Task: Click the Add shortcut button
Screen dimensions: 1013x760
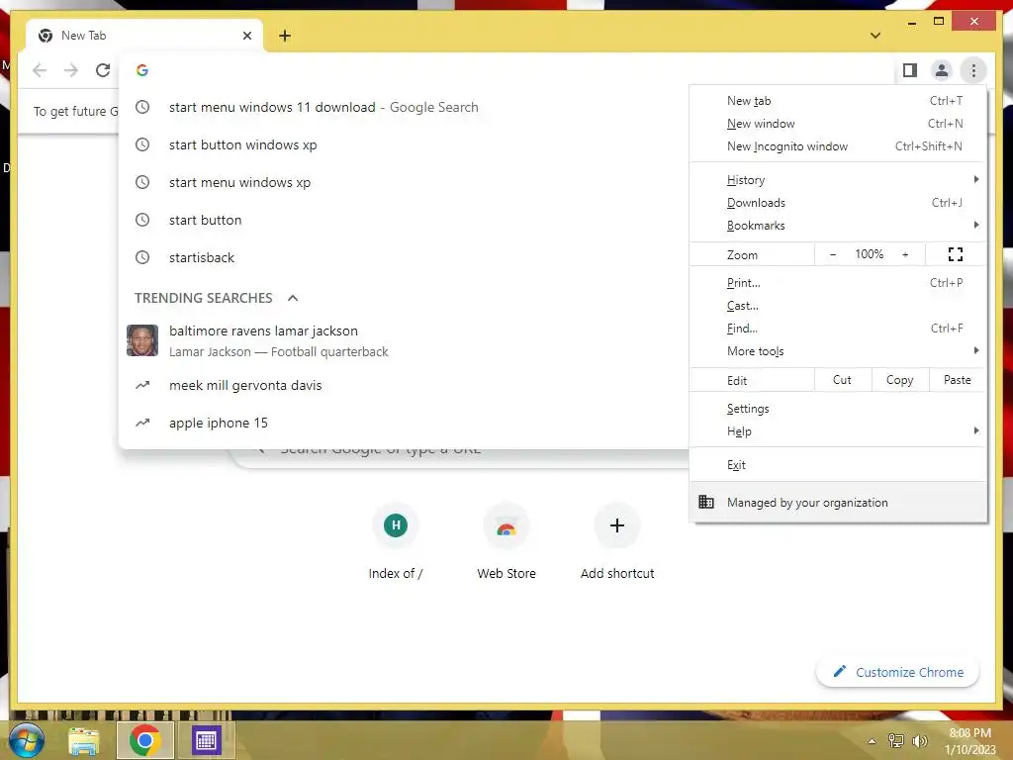Action: tap(617, 541)
